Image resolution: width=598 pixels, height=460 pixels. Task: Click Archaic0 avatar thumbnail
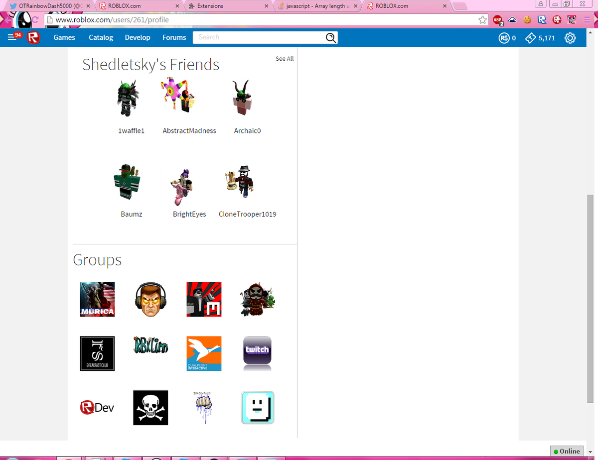coord(242,98)
